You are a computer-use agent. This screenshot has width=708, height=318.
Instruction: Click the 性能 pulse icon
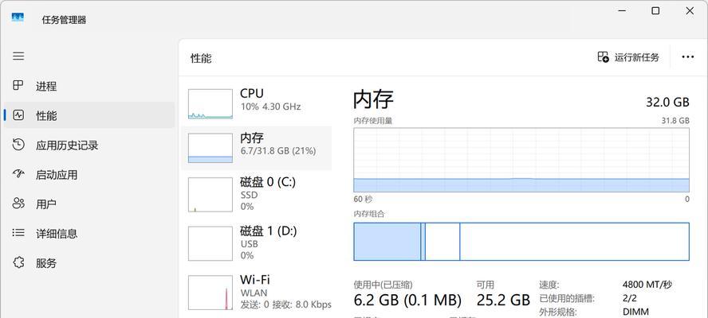[18, 114]
